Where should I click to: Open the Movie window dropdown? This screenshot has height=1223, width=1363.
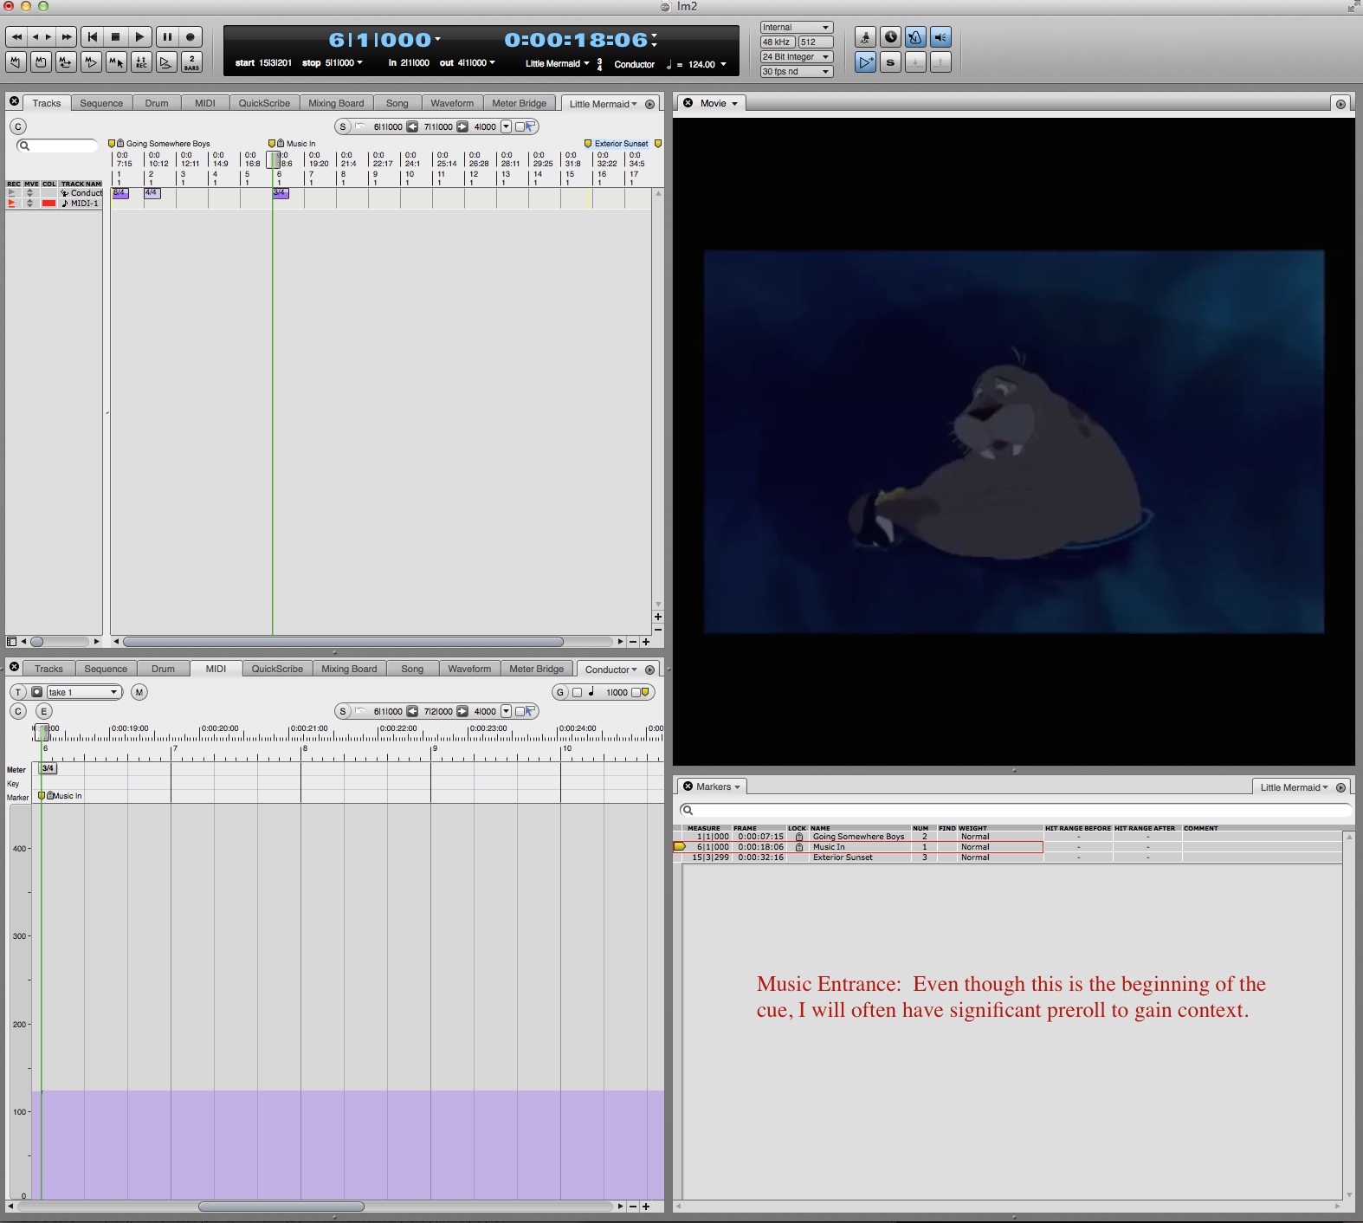(x=719, y=103)
